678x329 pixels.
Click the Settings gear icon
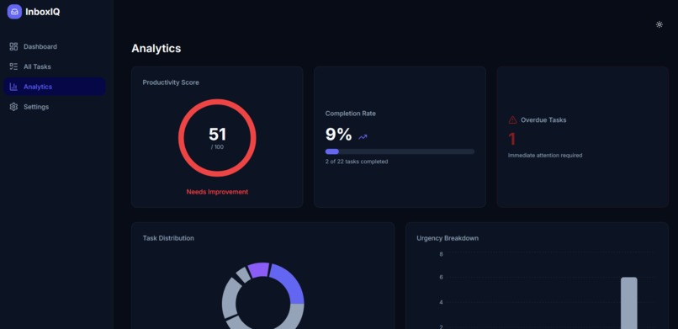pos(13,107)
